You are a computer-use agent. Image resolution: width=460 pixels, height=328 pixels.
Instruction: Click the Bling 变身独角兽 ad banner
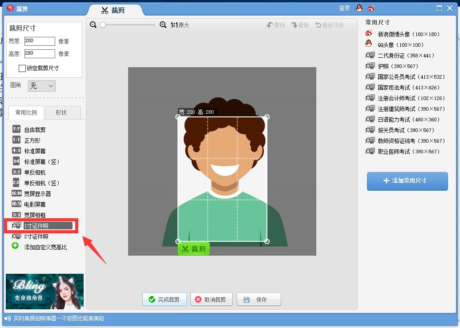tap(44, 292)
